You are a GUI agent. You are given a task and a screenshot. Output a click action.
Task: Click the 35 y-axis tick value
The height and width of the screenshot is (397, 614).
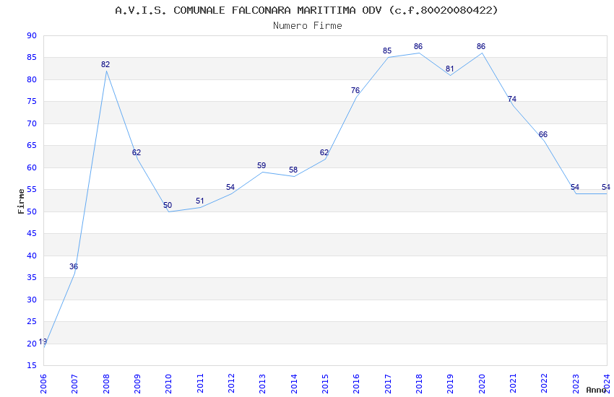tap(32, 278)
